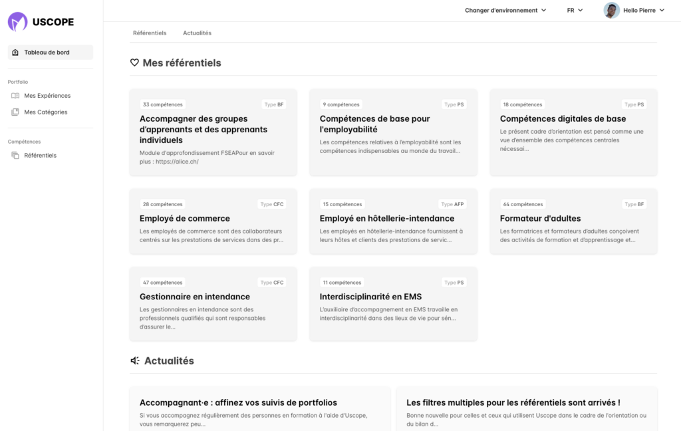
Task: Read the Les filtres multiples news article
Action: click(526, 408)
